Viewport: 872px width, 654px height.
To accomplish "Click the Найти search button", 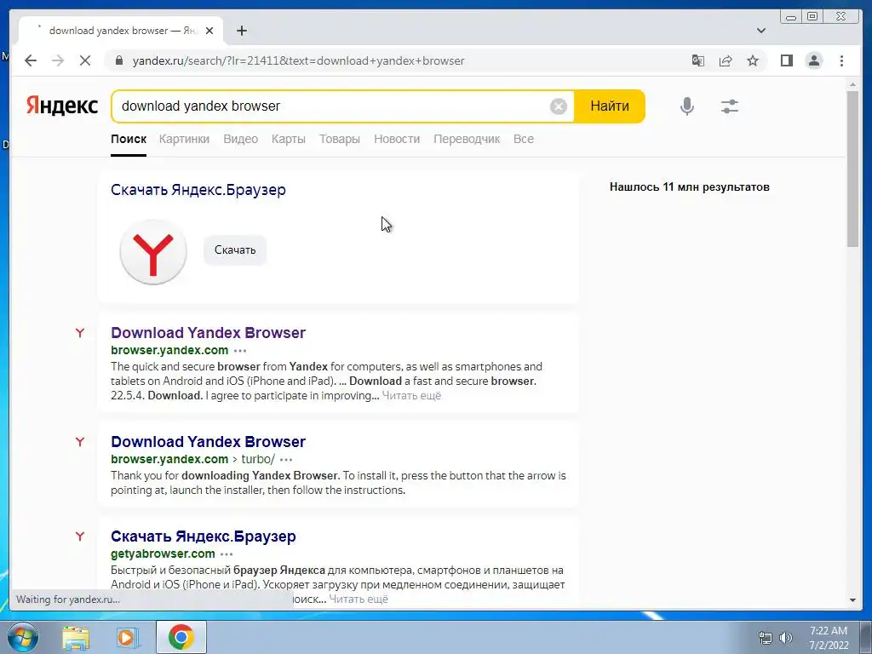I will [x=610, y=106].
